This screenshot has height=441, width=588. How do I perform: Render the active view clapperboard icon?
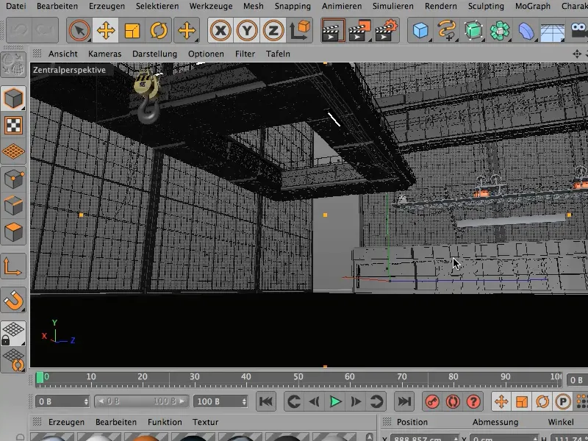(x=333, y=30)
